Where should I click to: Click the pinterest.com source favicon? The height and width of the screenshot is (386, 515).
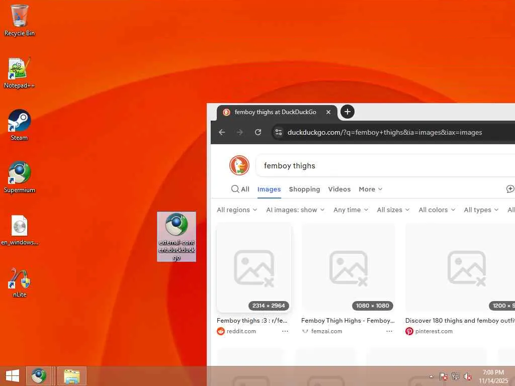409,331
